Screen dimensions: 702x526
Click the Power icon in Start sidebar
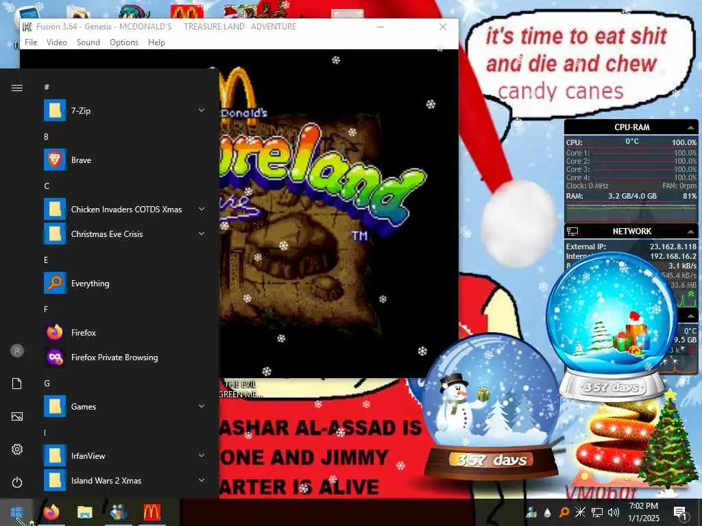pos(17,482)
